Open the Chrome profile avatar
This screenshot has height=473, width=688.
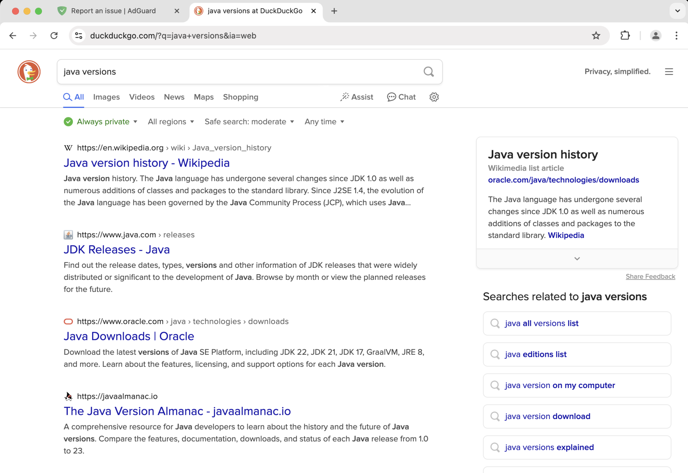(656, 35)
